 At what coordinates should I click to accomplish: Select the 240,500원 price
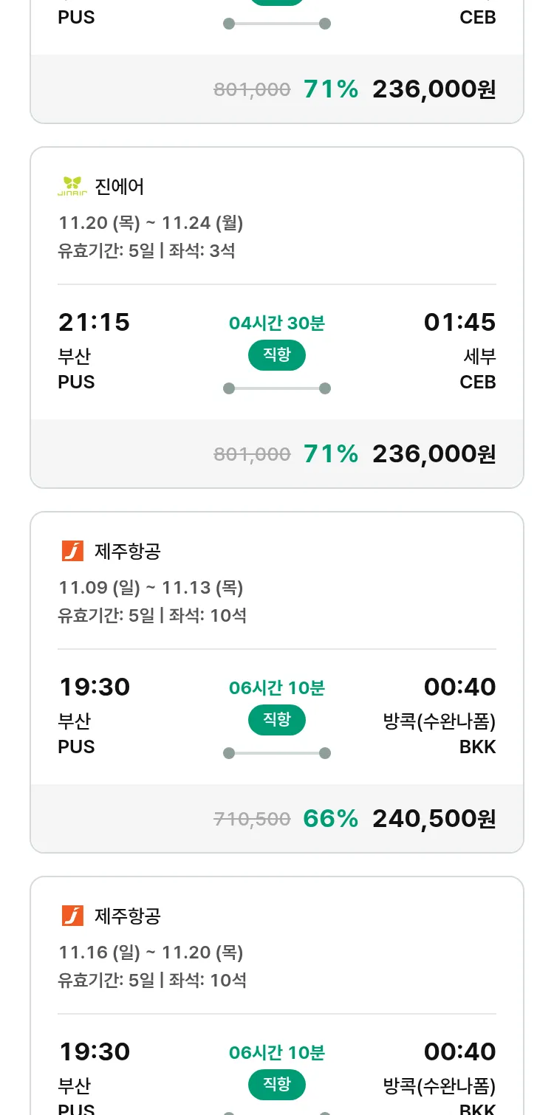coord(434,818)
